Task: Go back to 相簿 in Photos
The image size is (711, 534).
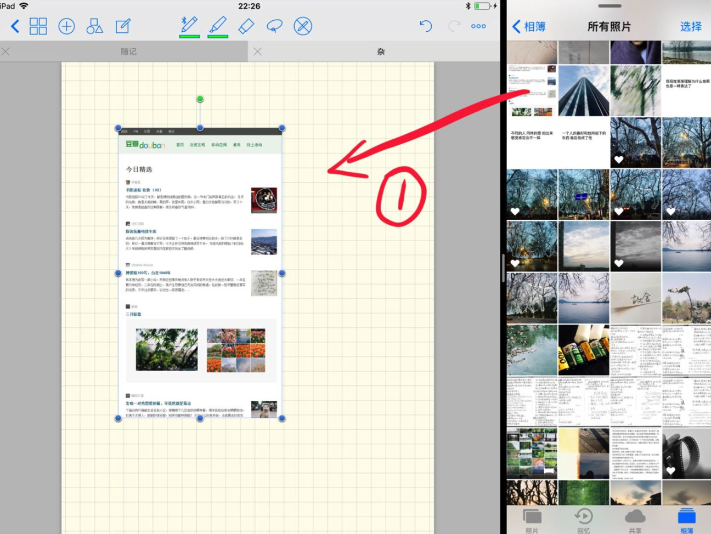Action: [529, 27]
